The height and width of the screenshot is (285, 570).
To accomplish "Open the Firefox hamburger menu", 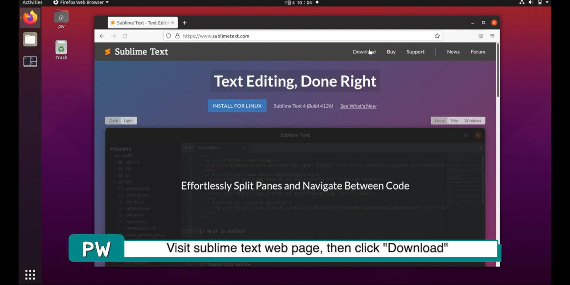I will (492, 36).
